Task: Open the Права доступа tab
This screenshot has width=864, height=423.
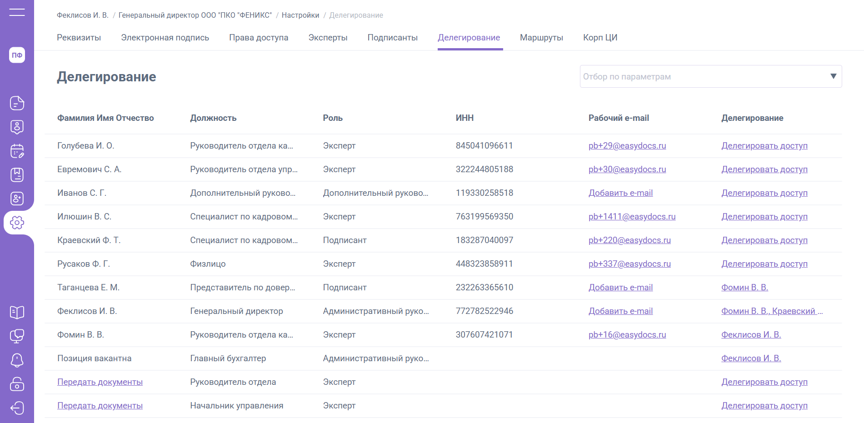Action: [259, 38]
